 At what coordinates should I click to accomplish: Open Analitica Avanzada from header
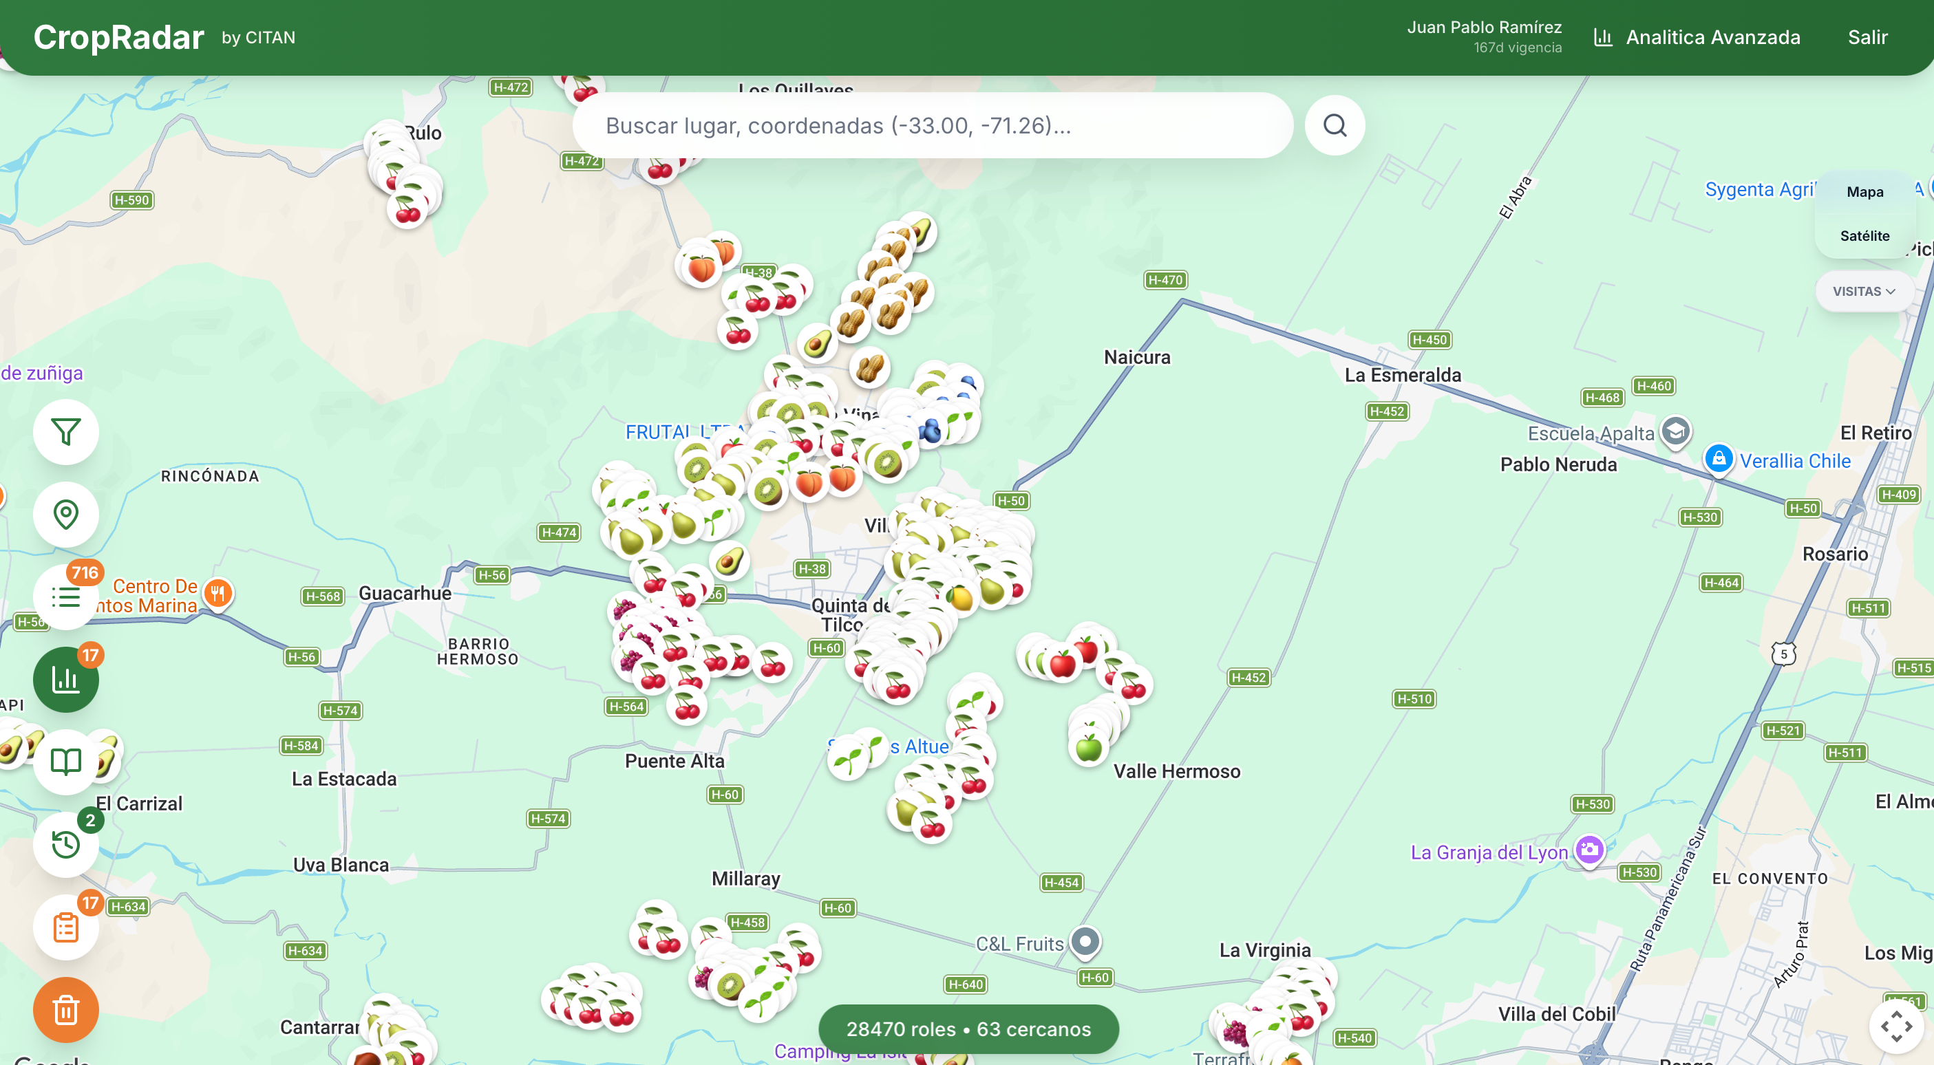pyautogui.click(x=1697, y=38)
